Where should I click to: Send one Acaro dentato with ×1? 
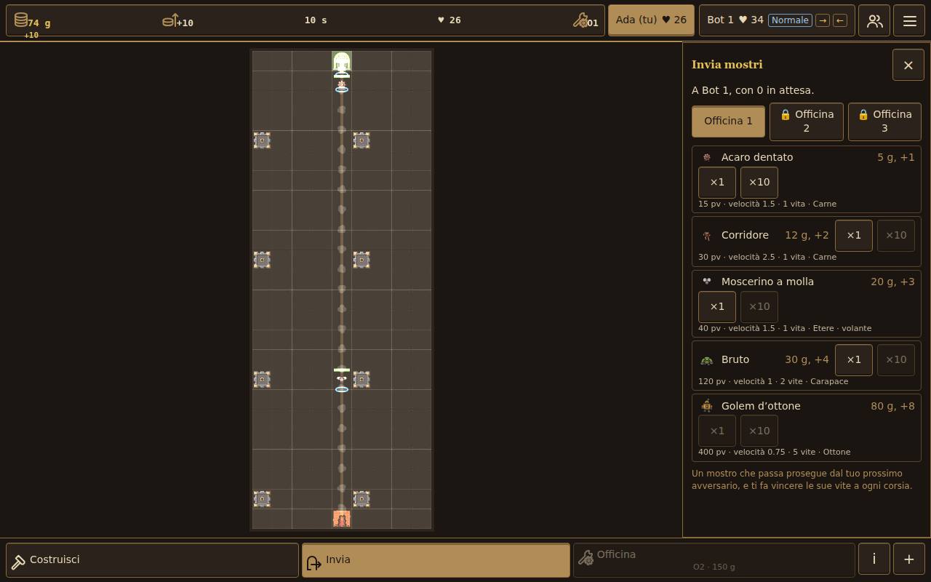717,182
